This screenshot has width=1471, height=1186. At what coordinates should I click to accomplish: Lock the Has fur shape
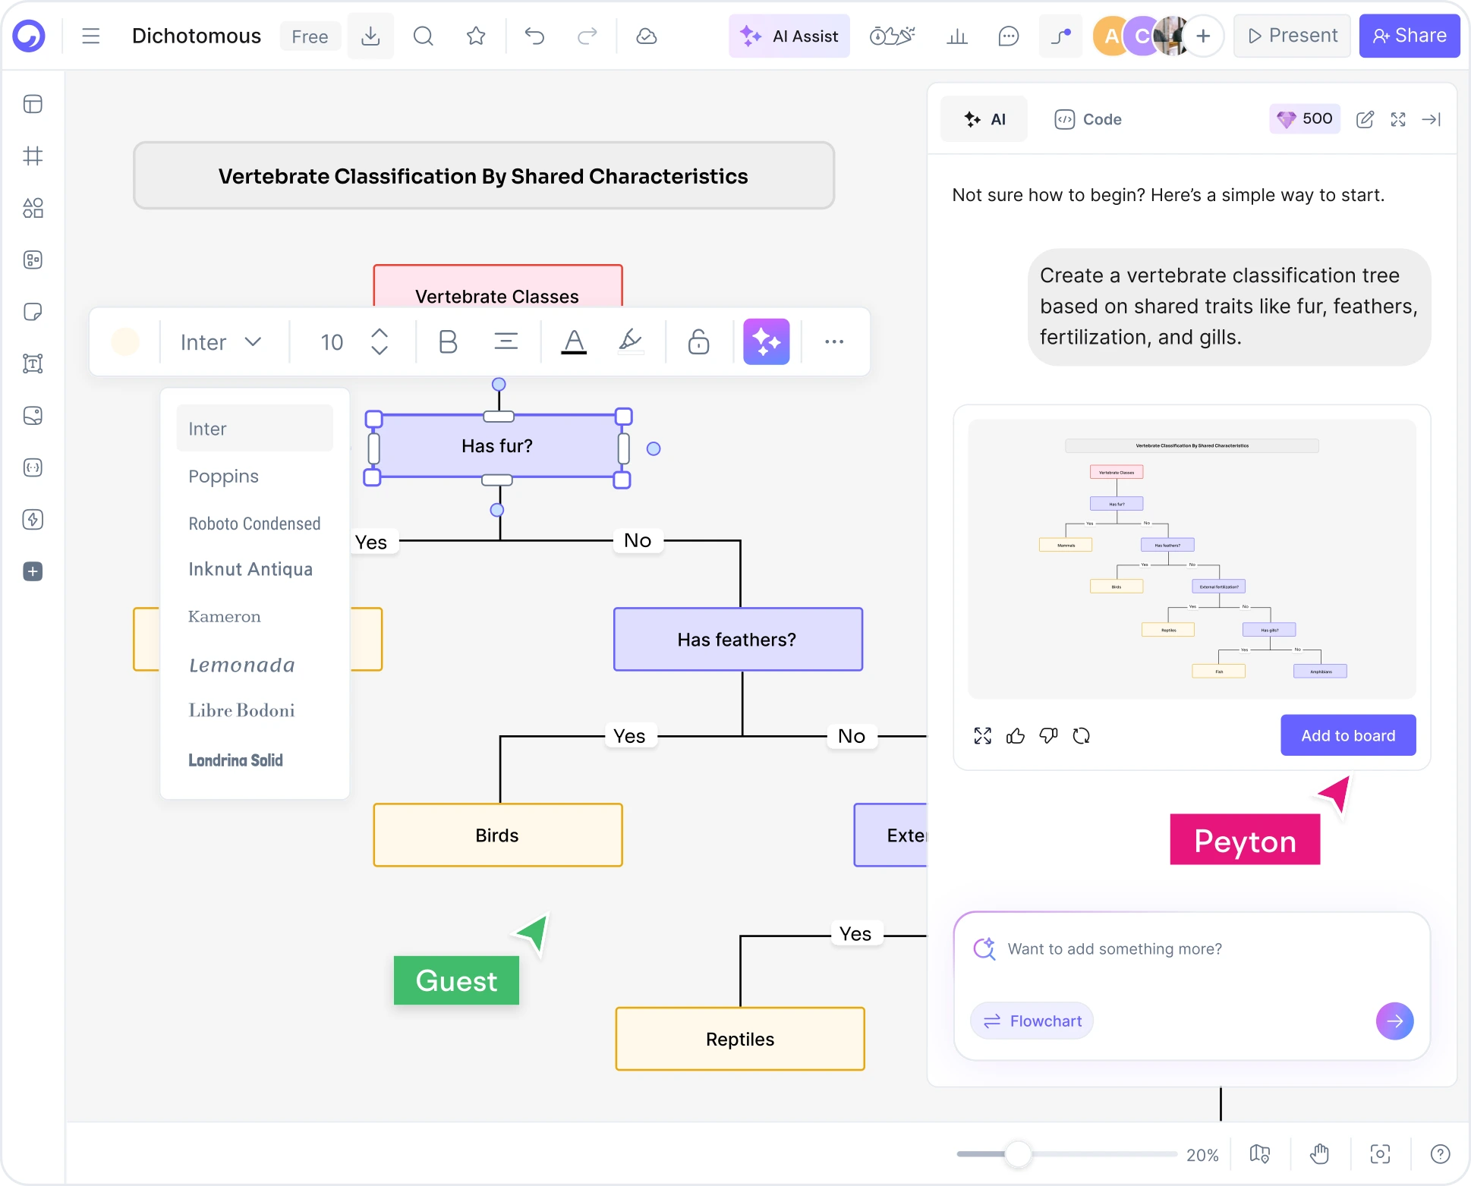tap(698, 341)
